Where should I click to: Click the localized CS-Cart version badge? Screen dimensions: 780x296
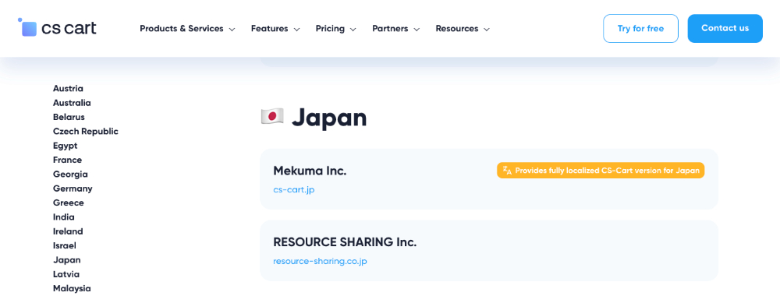point(601,171)
